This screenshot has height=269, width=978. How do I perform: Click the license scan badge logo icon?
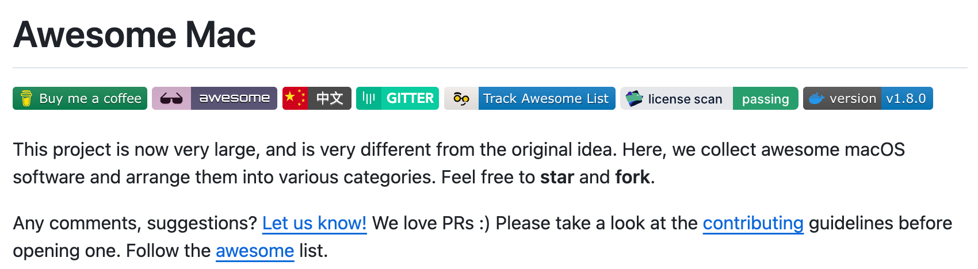click(x=634, y=98)
